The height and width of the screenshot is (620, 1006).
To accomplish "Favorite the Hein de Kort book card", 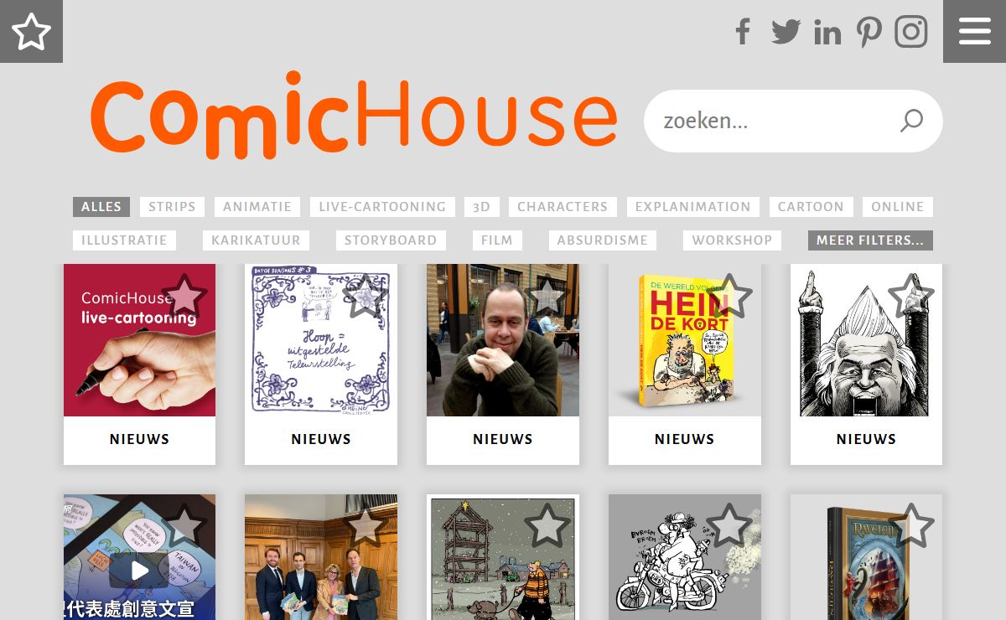I will (729, 295).
